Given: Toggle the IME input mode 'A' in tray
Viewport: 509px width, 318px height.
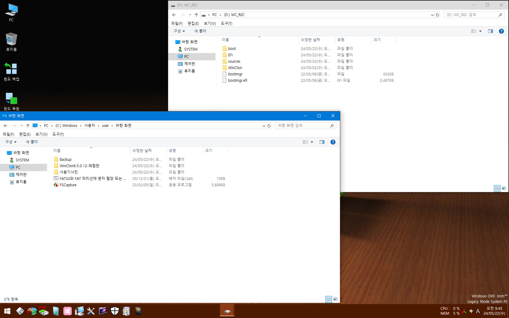Looking at the screenshot, I should pos(478,311).
